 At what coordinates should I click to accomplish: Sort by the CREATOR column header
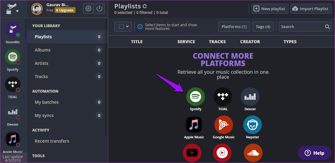(x=250, y=42)
